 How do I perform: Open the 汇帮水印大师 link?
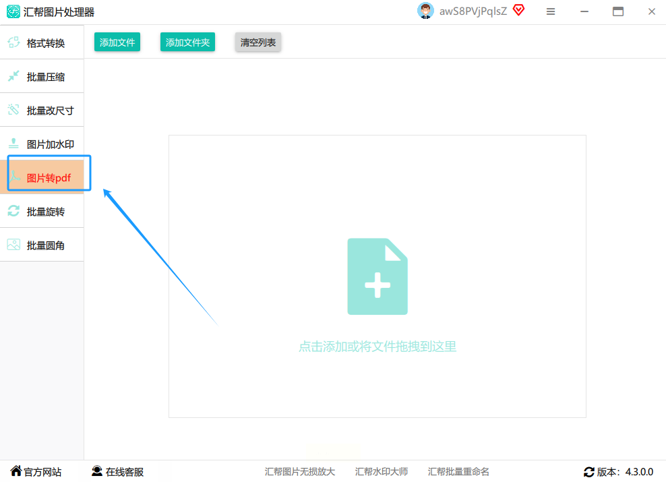point(382,472)
